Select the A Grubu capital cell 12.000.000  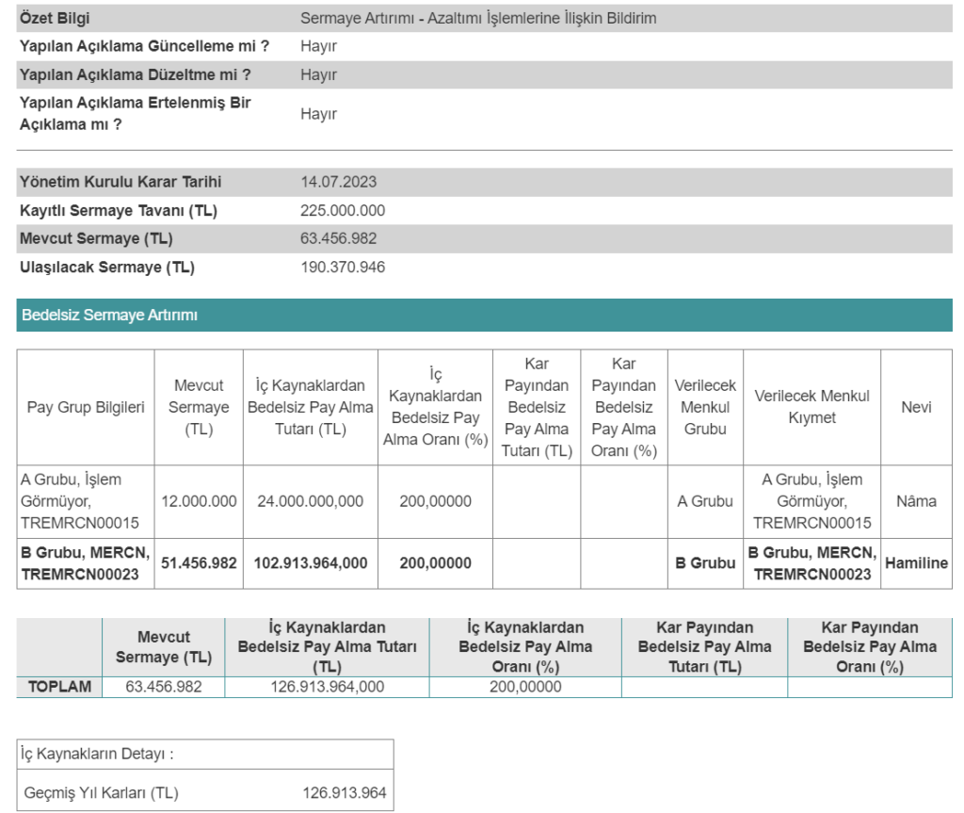tap(199, 501)
